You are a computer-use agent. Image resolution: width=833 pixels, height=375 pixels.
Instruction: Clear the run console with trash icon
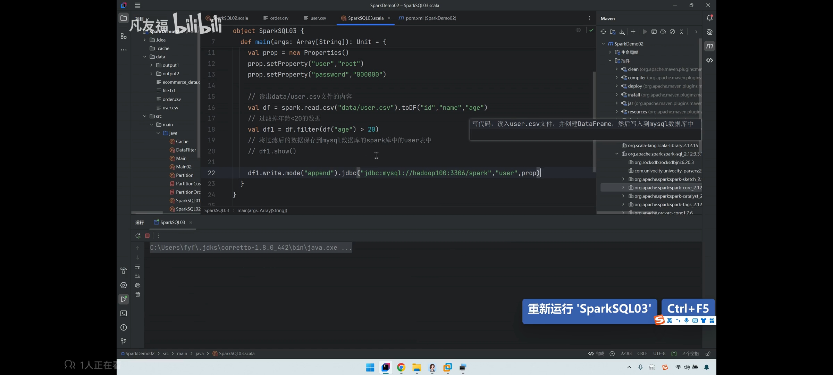coord(138,295)
